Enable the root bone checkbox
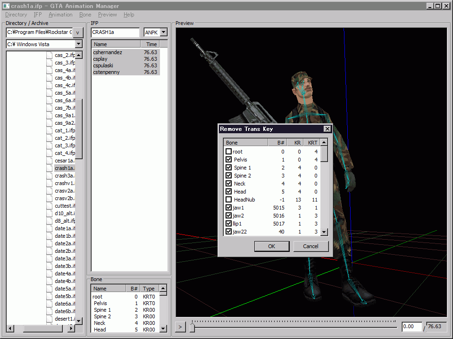The width and height of the screenshot is (453, 339). tap(229, 152)
